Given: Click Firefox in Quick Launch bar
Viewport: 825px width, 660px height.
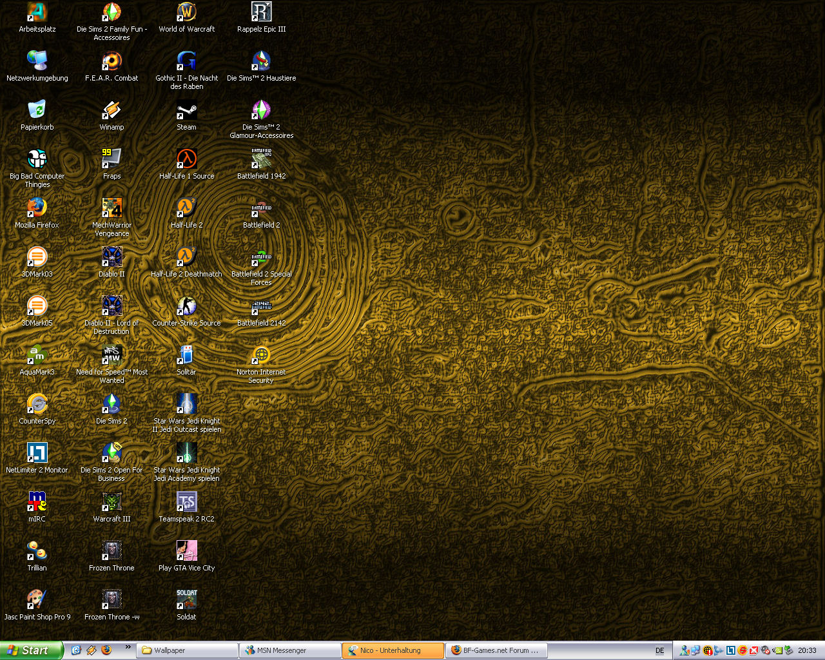Looking at the screenshot, I should 106,650.
